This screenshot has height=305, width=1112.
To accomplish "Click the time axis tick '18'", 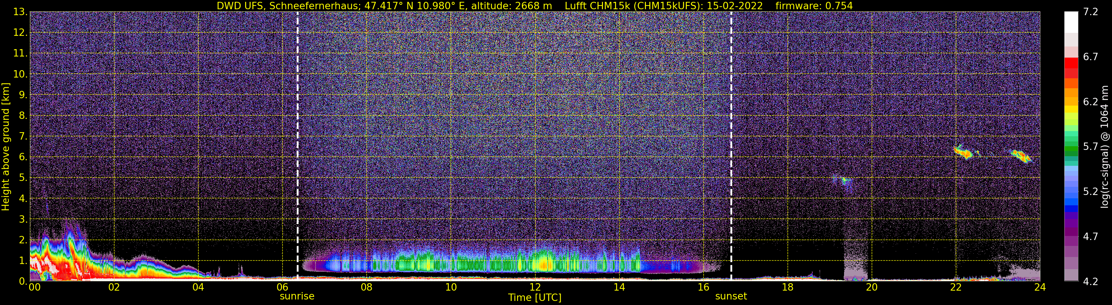I will (x=787, y=287).
